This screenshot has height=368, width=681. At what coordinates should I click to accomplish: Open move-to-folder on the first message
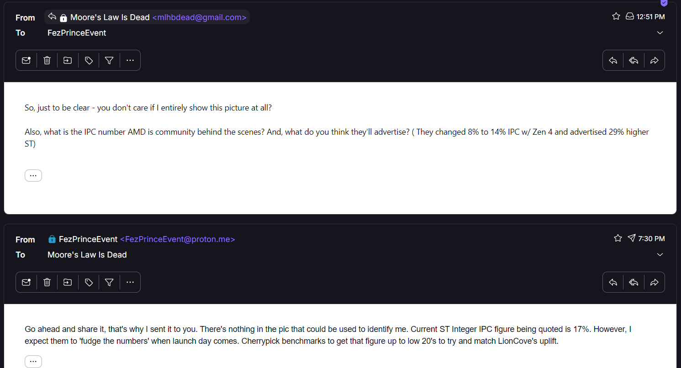[x=68, y=60]
